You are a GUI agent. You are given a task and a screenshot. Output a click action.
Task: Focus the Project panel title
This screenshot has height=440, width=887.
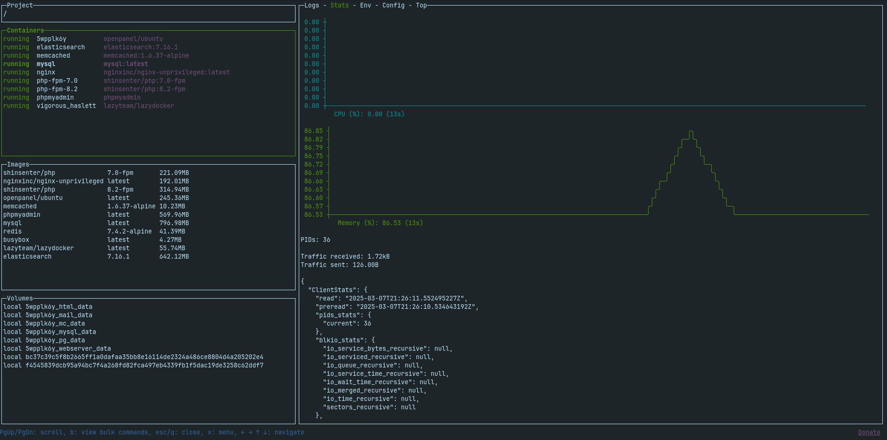click(x=20, y=5)
